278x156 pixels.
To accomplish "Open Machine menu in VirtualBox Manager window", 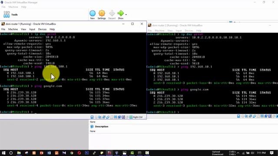I will tap(13, 7).
